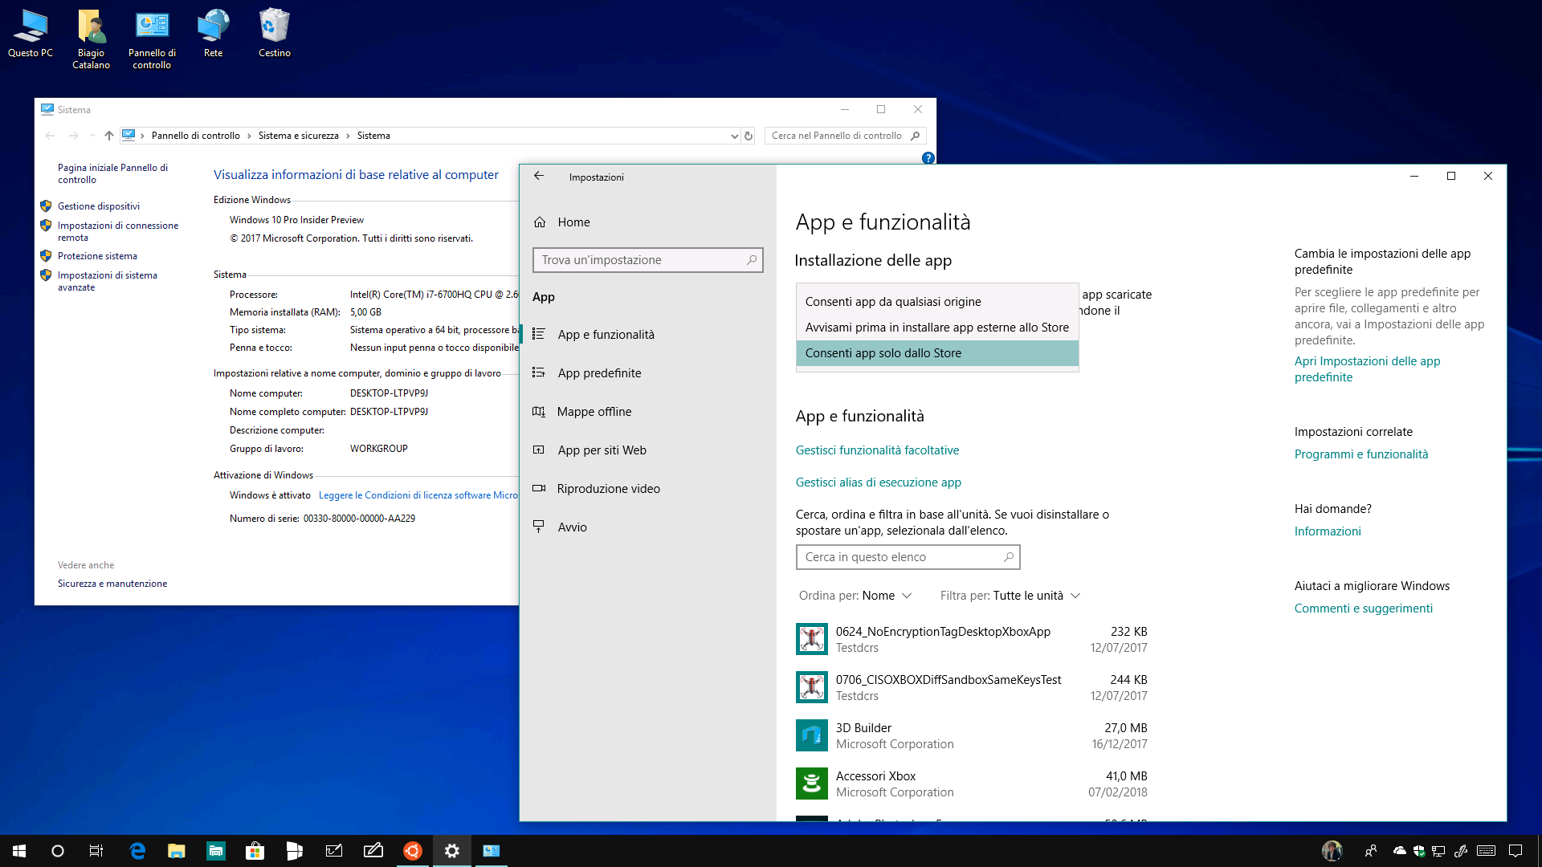1542x867 pixels.
Task: Open 'Biagio Catalano' desktop folder icon
Action: (91, 39)
